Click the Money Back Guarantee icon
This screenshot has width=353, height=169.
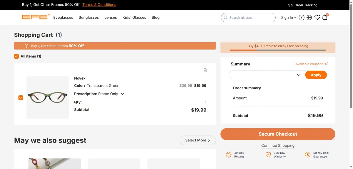click(308, 155)
